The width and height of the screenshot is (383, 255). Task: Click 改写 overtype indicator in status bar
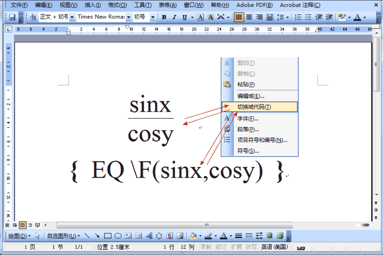click(x=252, y=247)
